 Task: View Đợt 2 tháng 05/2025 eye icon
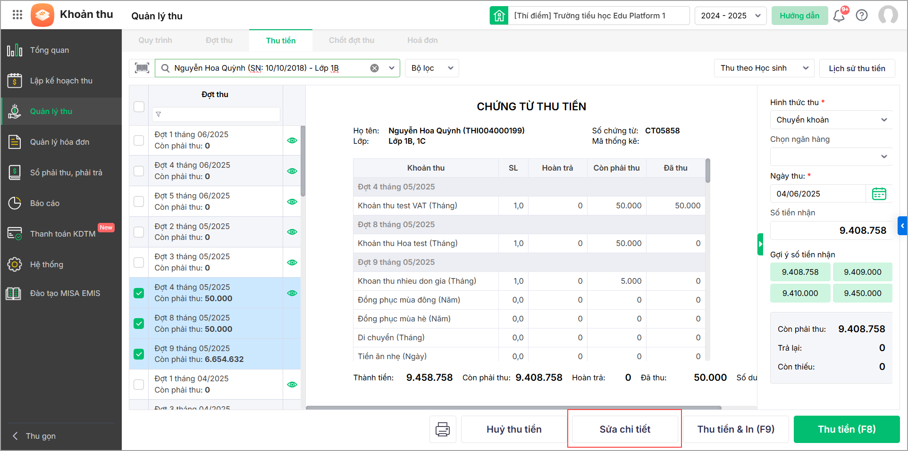(292, 232)
